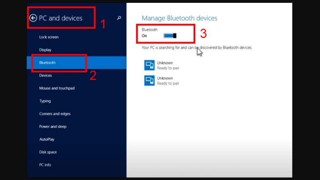Open AutoPlay settings

point(47,140)
